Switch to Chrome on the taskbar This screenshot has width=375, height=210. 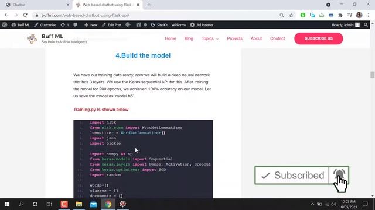click(x=108, y=204)
